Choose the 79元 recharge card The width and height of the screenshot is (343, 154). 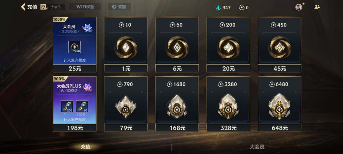(126, 104)
